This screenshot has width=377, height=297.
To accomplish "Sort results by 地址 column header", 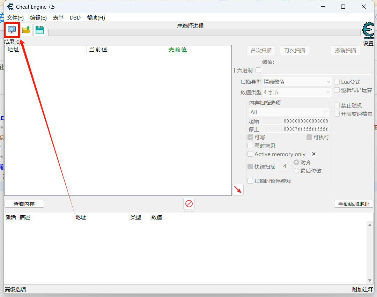I will pos(45,50).
